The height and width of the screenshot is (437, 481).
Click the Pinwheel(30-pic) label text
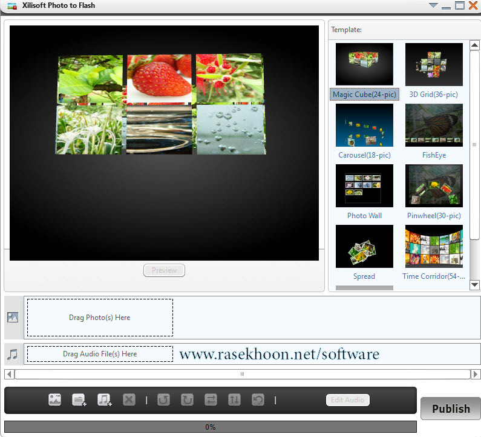(x=434, y=215)
